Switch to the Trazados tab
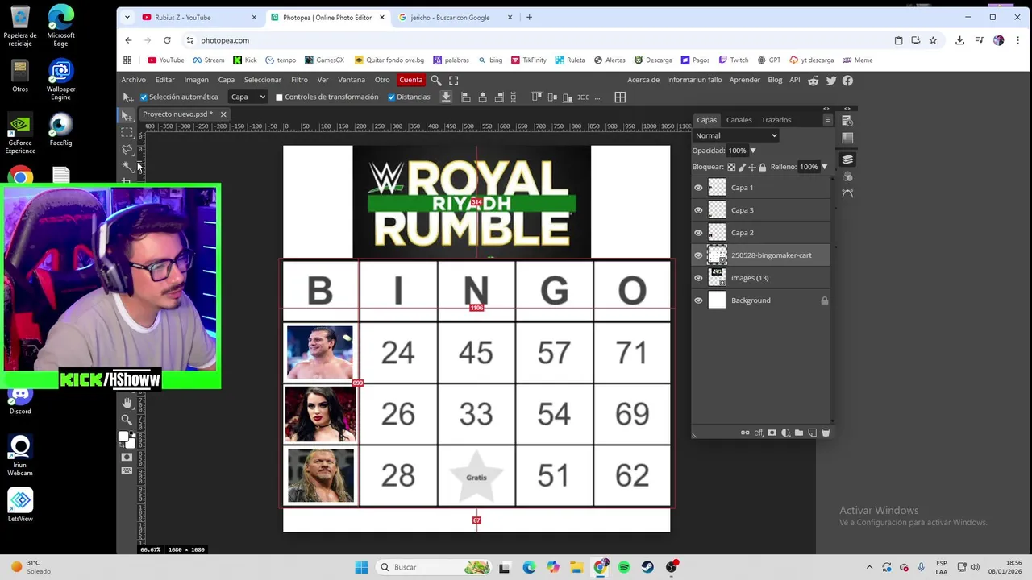The width and height of the screenshot is (1032, 580). 776,120
